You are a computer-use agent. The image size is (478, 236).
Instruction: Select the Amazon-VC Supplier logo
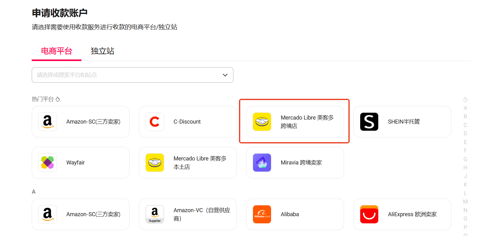coord(155,214)
